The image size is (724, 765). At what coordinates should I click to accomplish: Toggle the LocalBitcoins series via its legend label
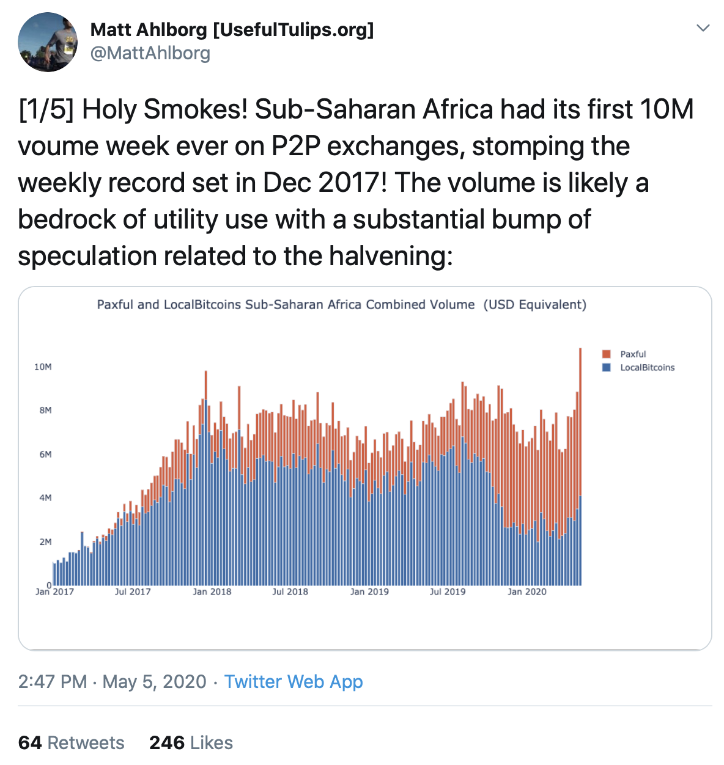click(x=647, y=368)
